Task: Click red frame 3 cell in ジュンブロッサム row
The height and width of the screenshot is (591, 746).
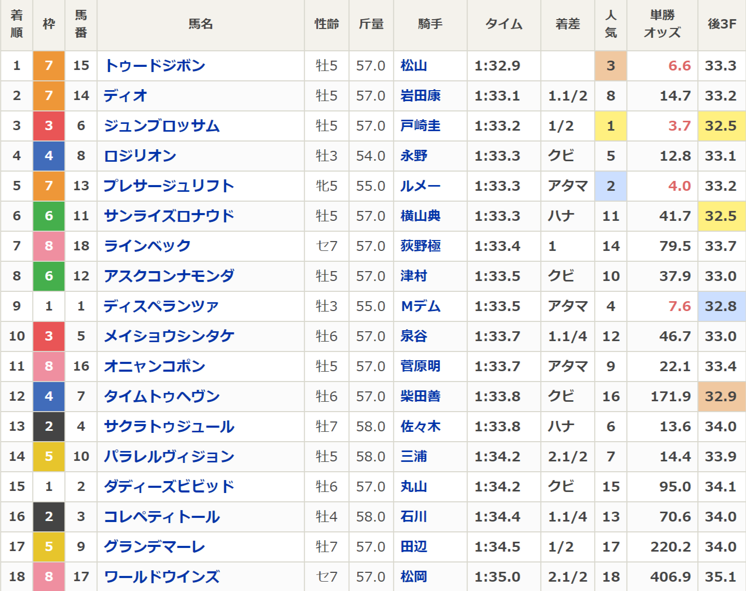Action: click(x=49, y=126)
